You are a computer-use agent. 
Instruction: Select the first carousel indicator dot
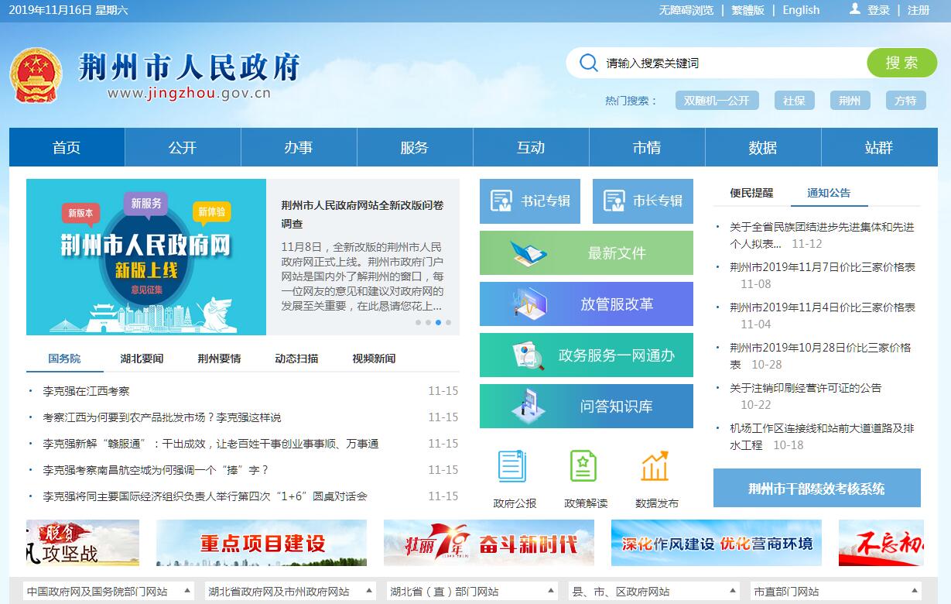(419, 322)
